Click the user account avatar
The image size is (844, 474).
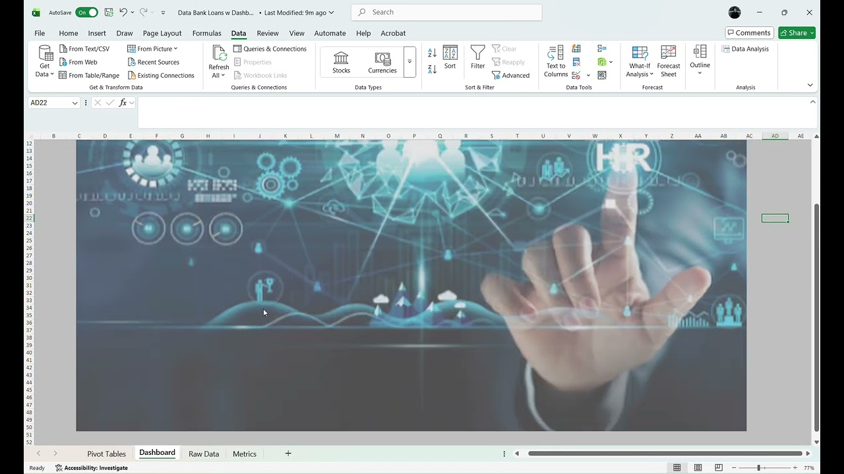(735, 13)
